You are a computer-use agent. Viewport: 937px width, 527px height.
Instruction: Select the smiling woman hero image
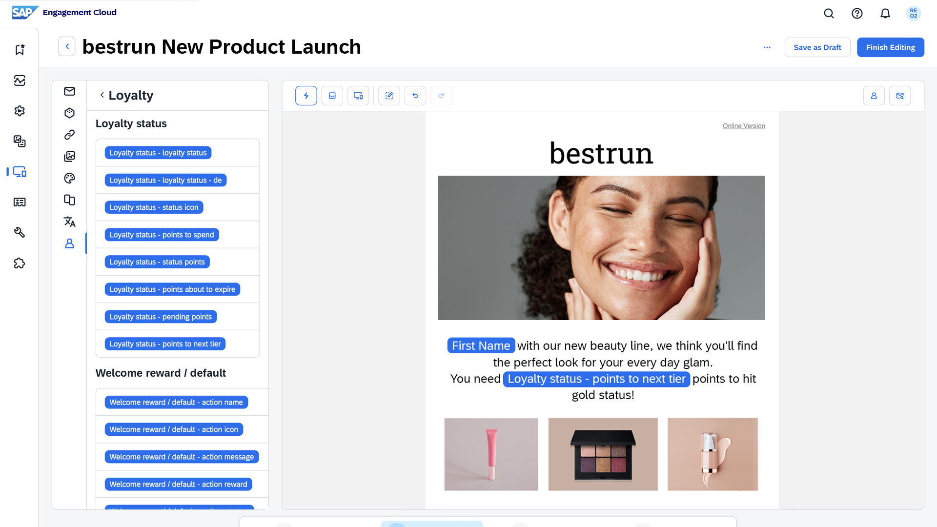pos(601,248)
